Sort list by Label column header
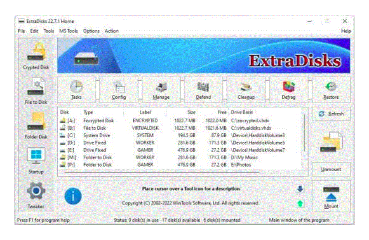The image size is (369, 240). coord(145,112)
